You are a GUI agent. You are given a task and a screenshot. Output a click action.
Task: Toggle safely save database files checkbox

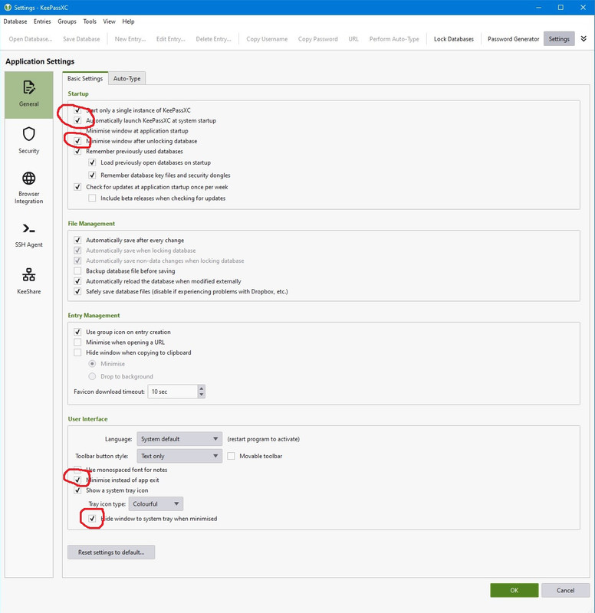pyautogui.click(x=77, y=291)
